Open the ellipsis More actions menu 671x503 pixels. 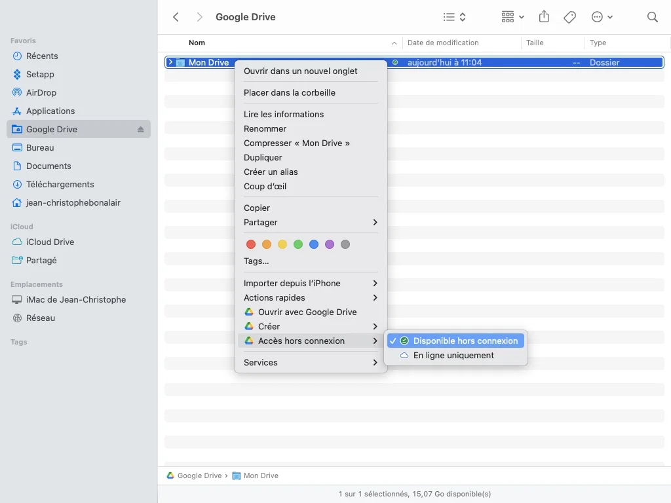coord(602,17)
